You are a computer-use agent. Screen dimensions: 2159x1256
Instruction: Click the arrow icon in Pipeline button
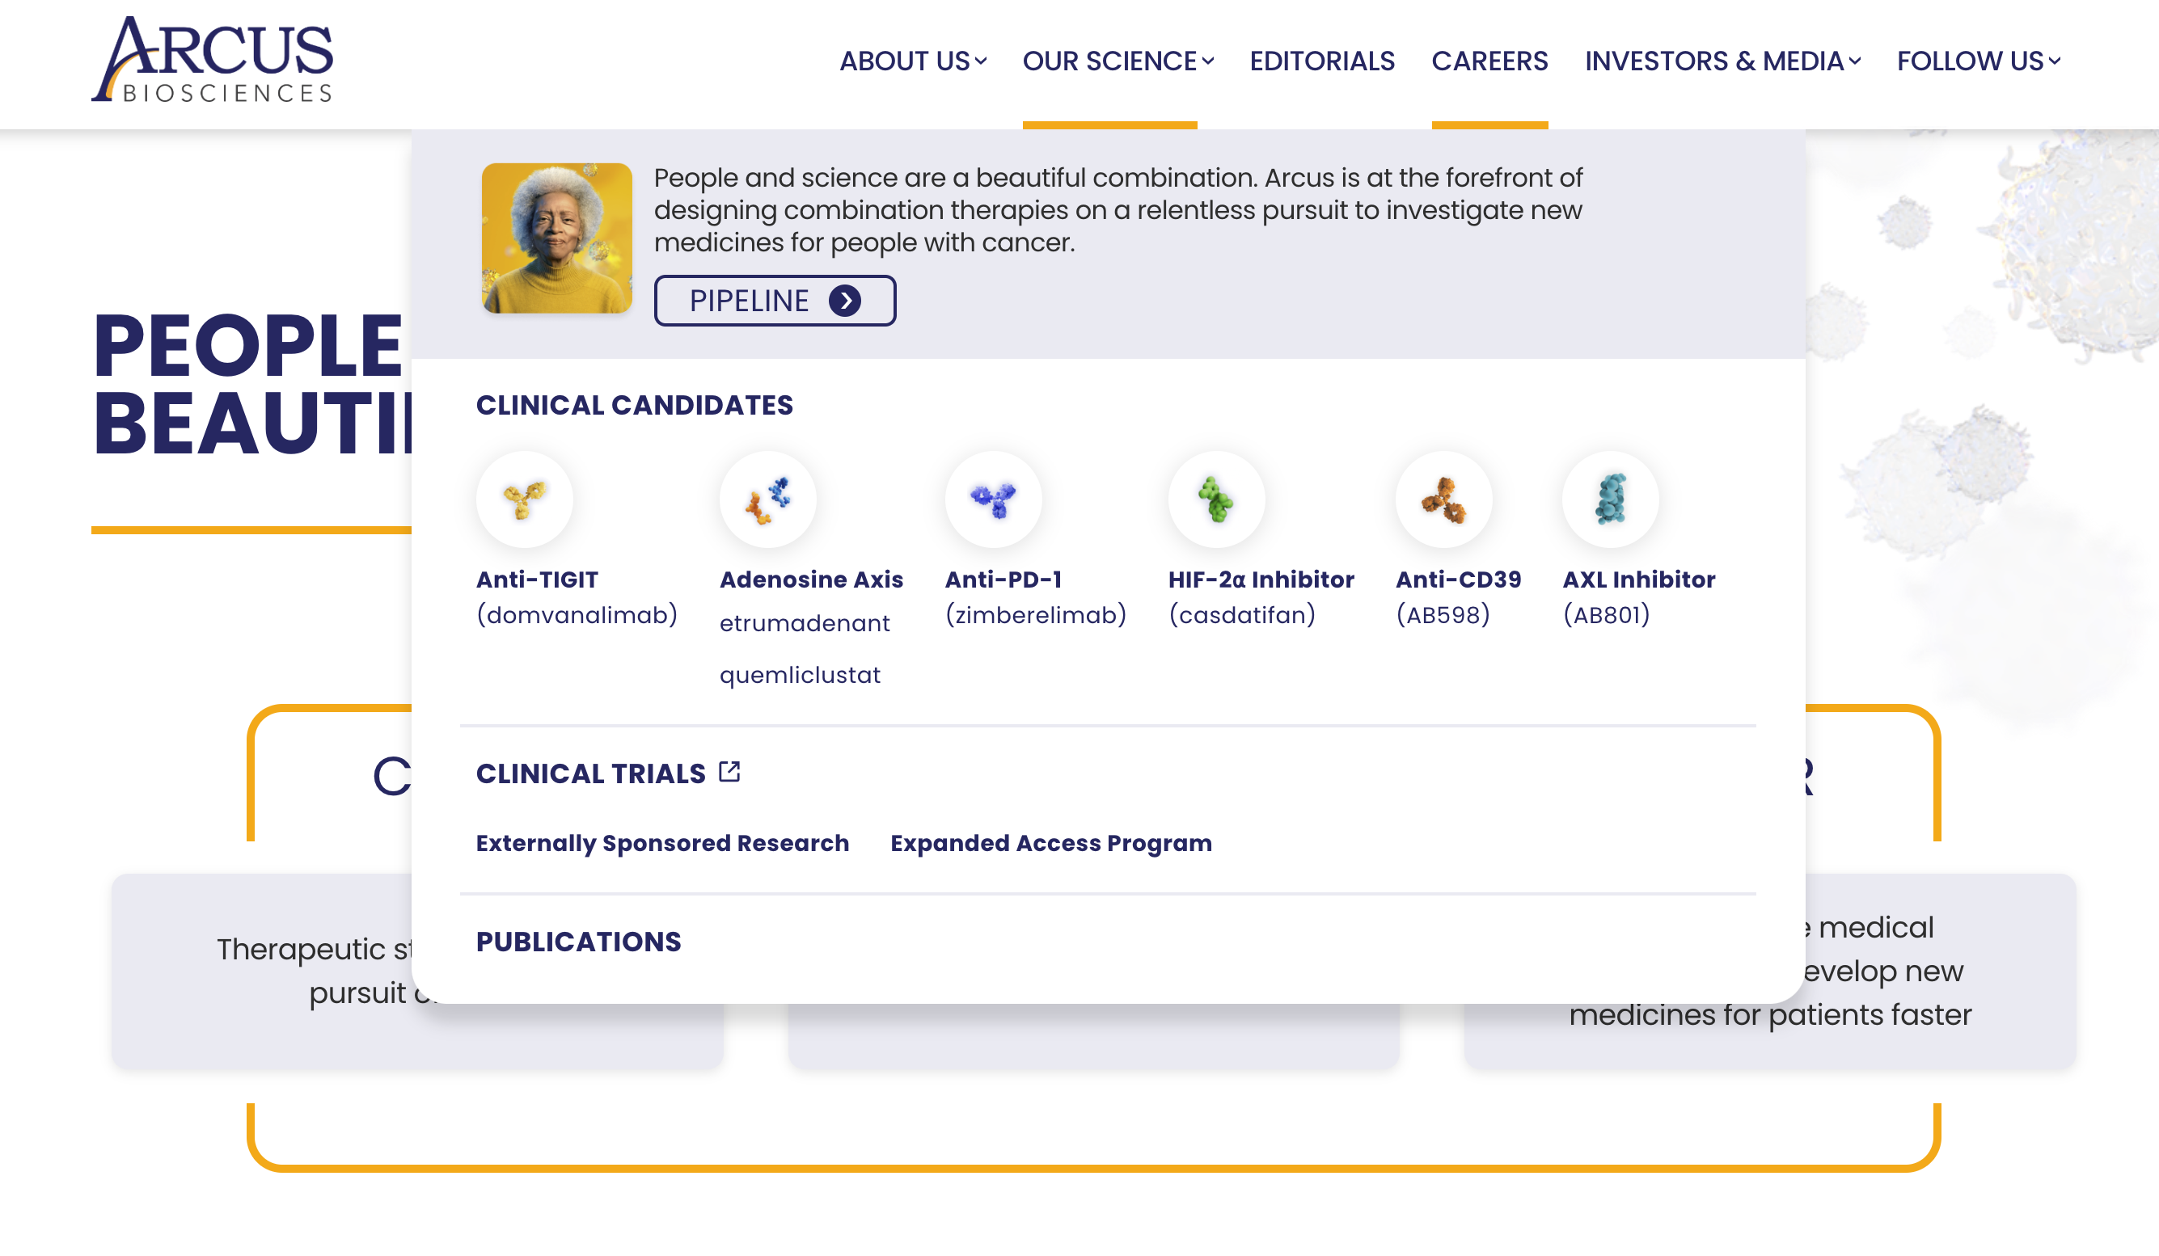[845, 301]
